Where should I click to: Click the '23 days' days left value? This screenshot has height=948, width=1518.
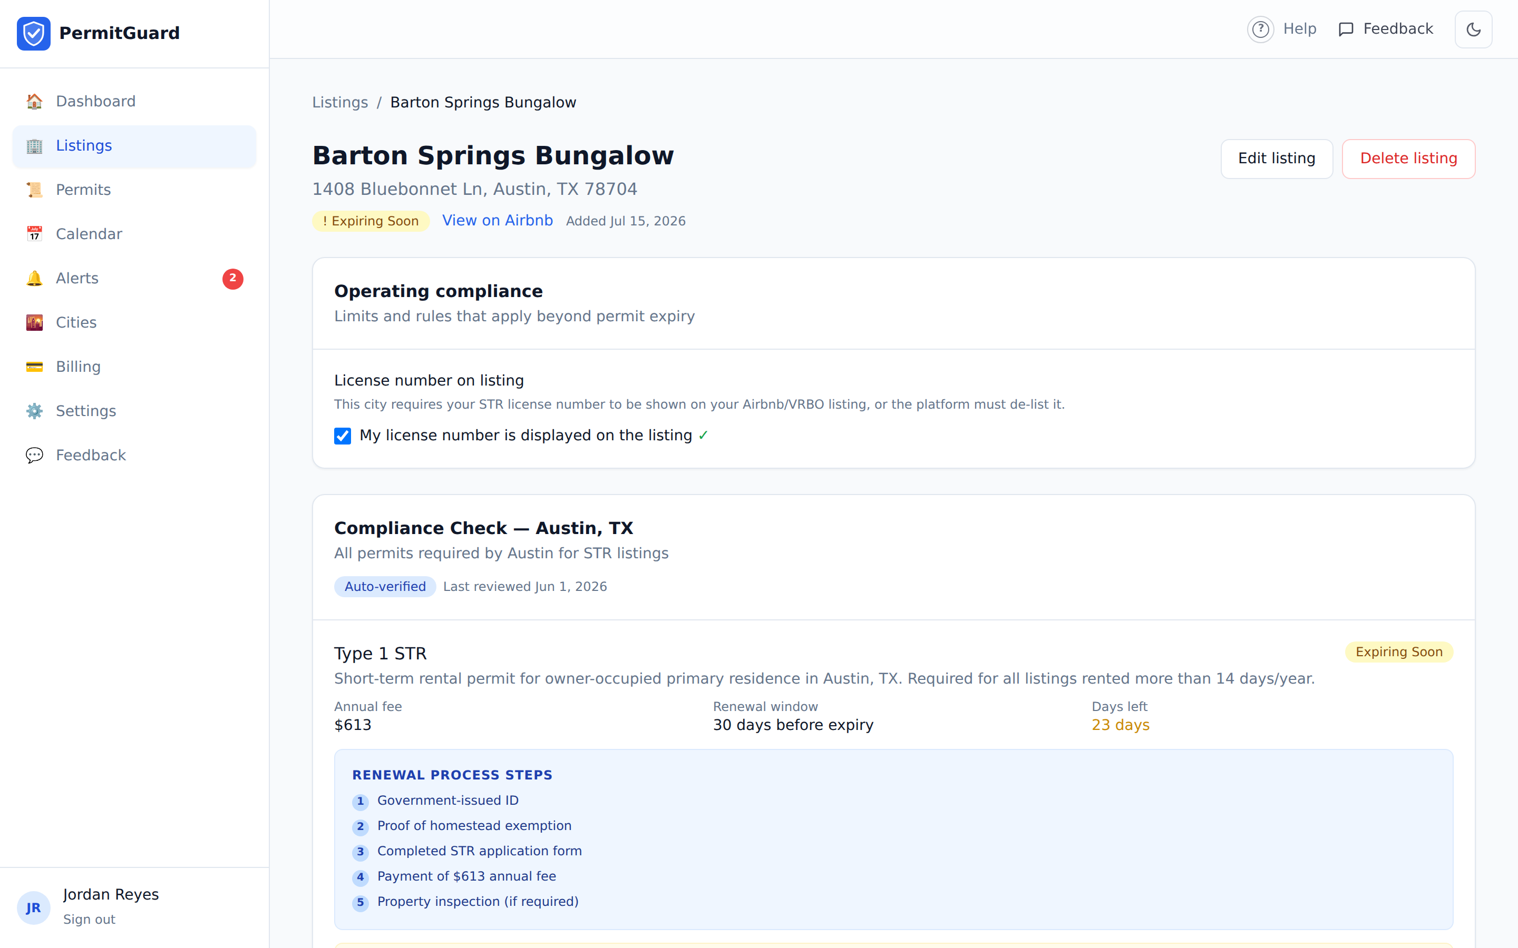click(x=1120, y=725)
